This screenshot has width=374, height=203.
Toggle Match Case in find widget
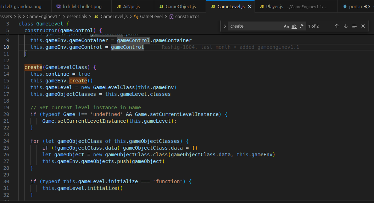pyautogui.click(x=286, y=26)
